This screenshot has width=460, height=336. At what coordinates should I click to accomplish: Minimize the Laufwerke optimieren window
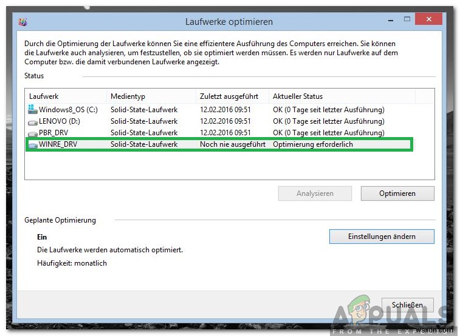point(391,20)
